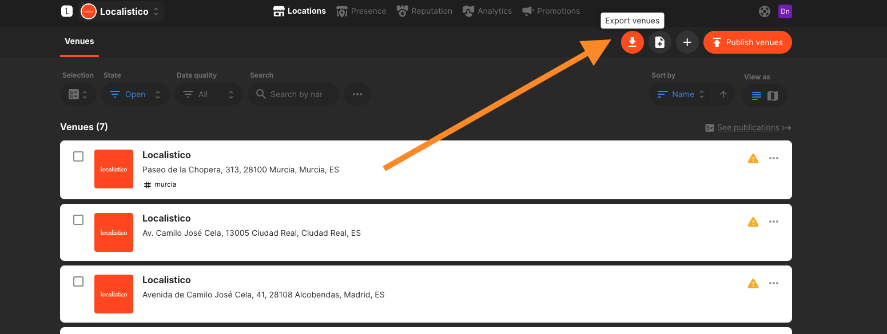The image size is (887, 334).
Task: Switch to list view icon
Action: coord(757,96)
